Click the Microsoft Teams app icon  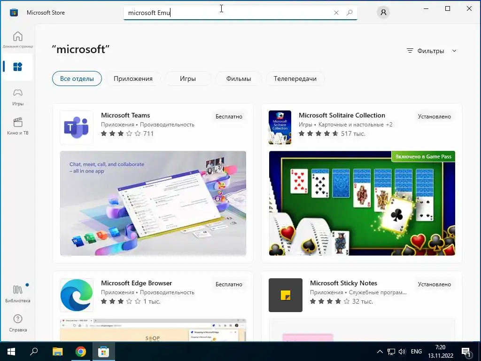pos(77,127)
